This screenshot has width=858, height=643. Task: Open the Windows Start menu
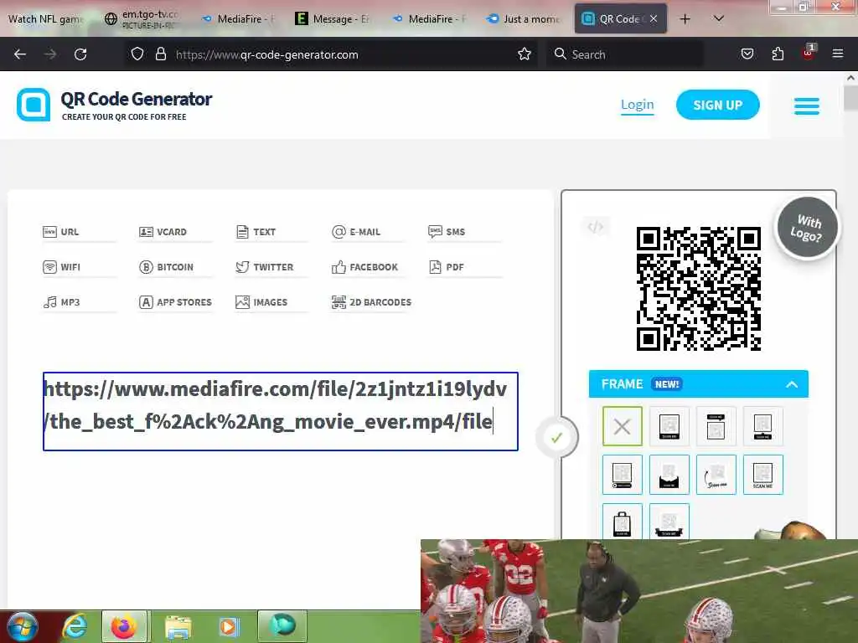[x=23, y=626]
